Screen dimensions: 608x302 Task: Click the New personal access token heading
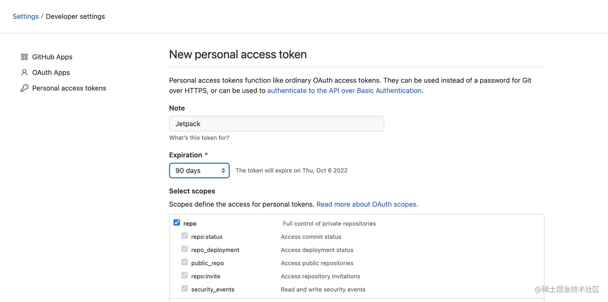point(238,55)
